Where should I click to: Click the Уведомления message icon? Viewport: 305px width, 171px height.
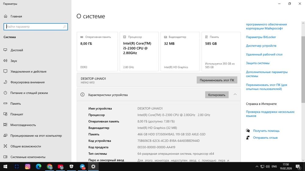click(x=5, y=71)
